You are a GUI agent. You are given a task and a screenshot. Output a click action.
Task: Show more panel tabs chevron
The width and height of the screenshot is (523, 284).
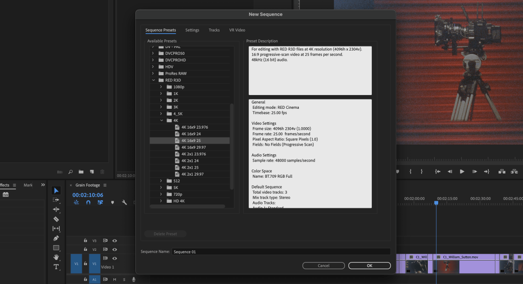(43, 185)
